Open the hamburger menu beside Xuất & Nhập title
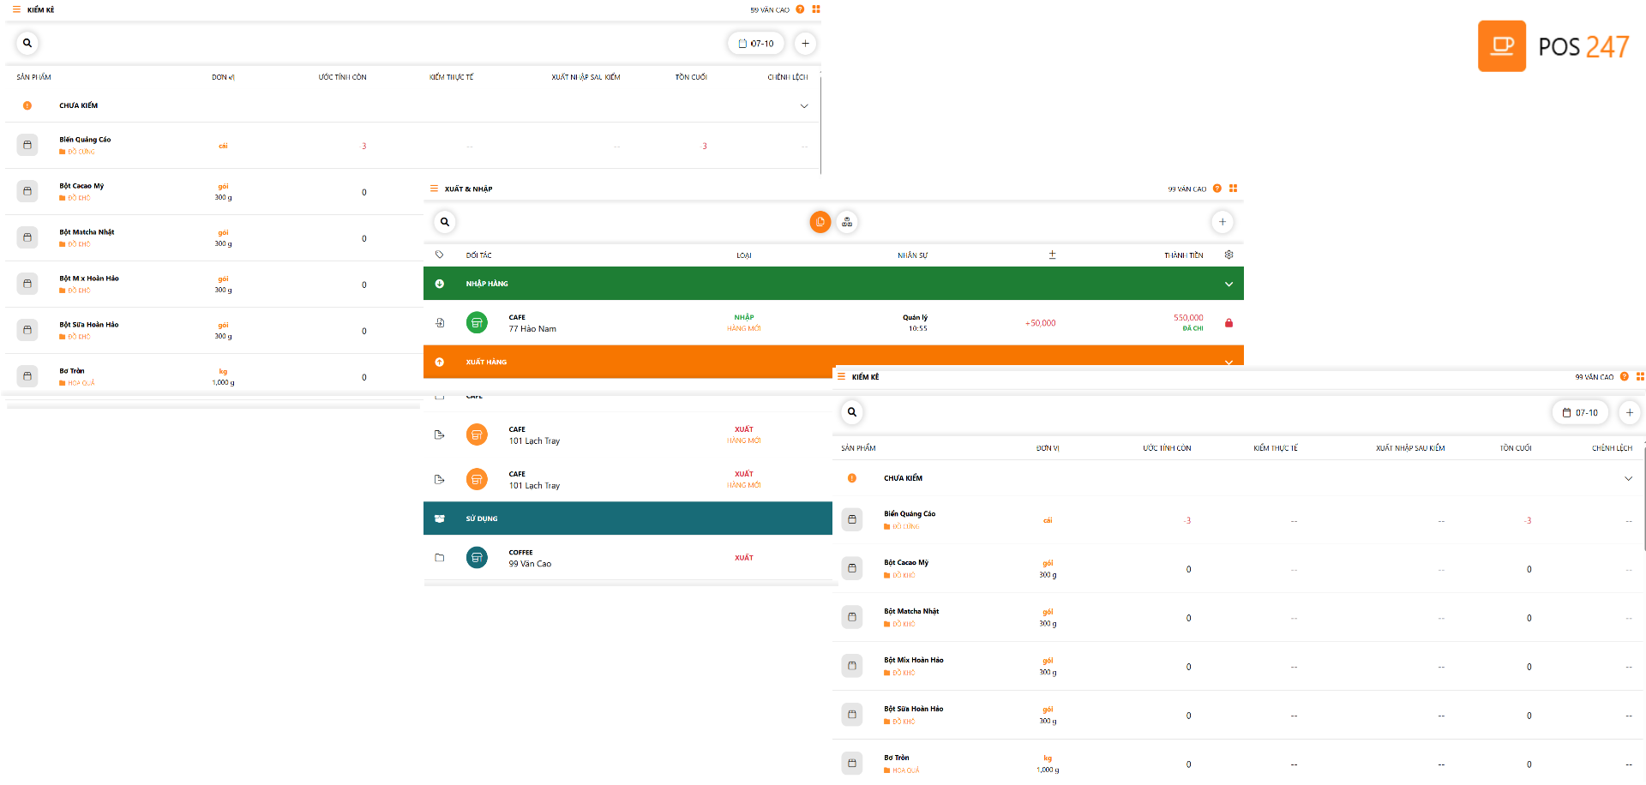 point(434,189)
